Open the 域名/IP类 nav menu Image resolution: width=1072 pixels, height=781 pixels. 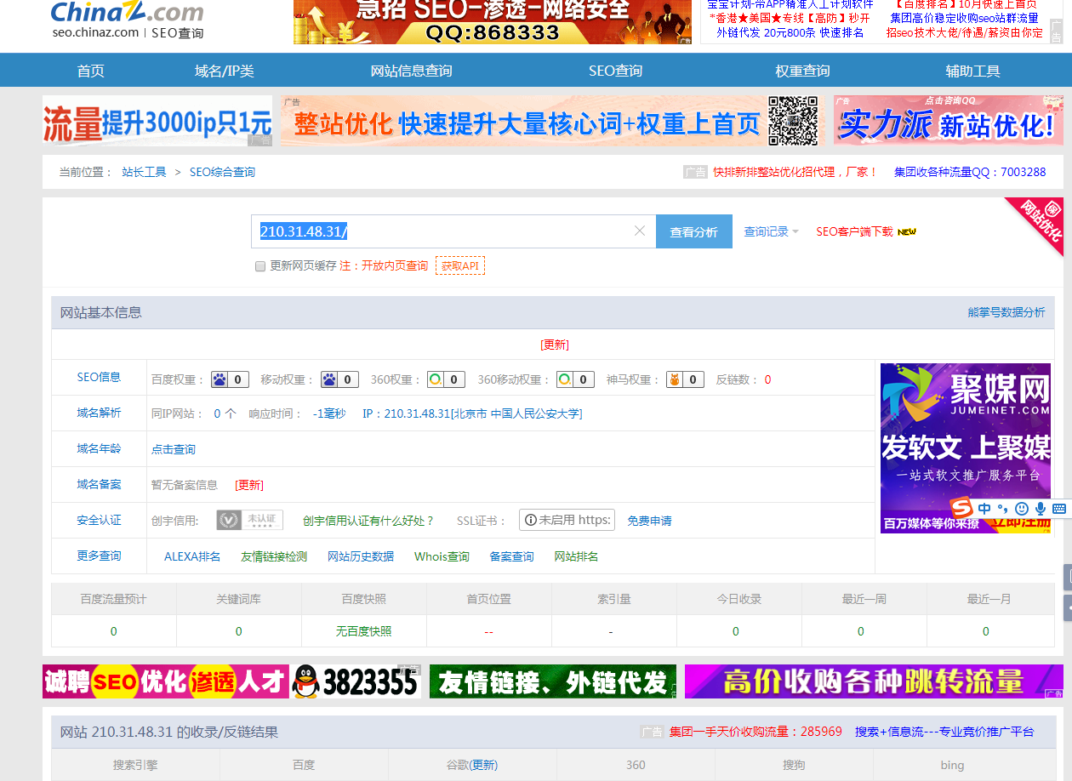tap(225, 71)
